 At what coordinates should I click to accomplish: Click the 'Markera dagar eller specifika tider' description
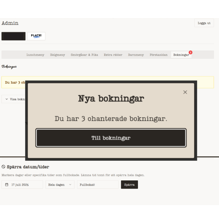73,175
